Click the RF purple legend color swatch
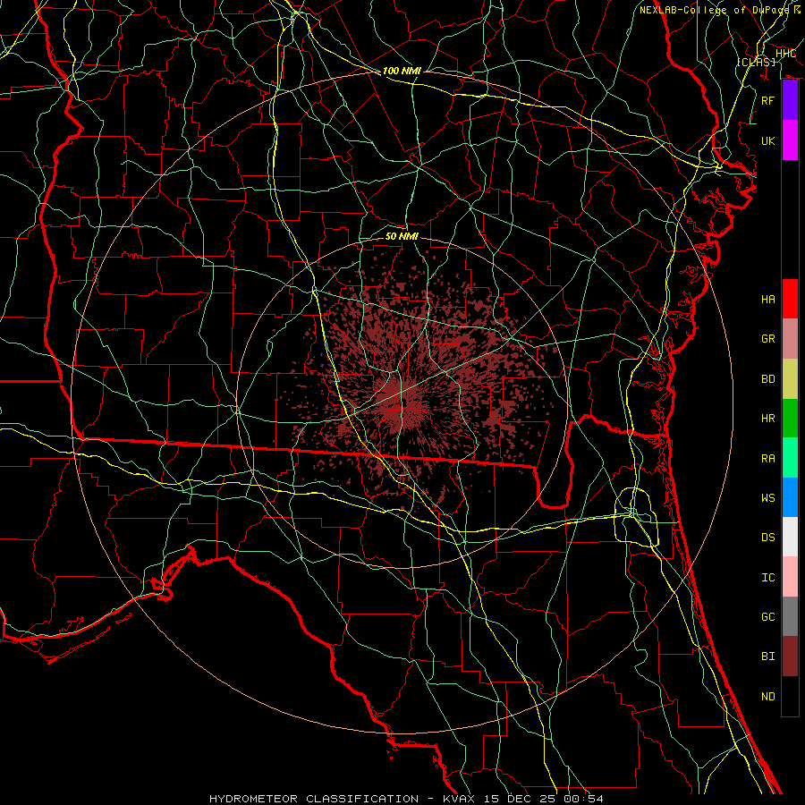805x805 pixels. [790, 100]
